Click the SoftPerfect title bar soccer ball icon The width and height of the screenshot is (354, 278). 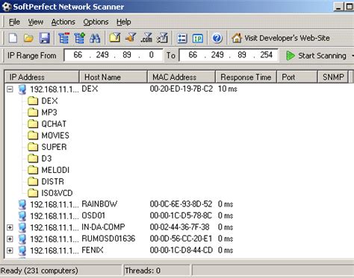[6, 7]
